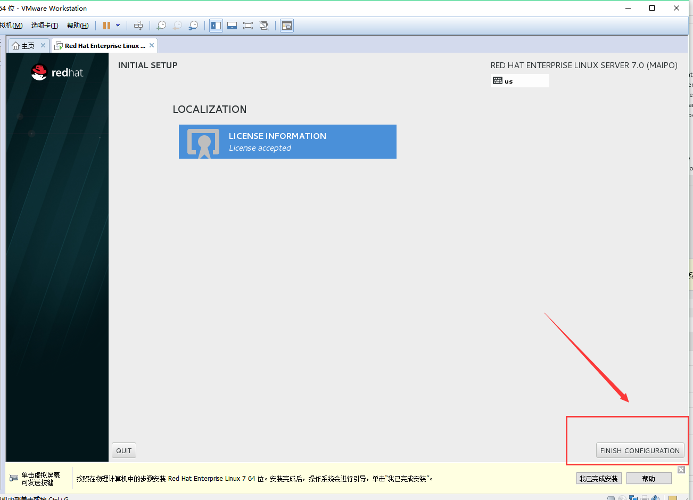Open the 帮助(H) menu
The width and height of the screenshot is (693, 500).
coord(78,26)
